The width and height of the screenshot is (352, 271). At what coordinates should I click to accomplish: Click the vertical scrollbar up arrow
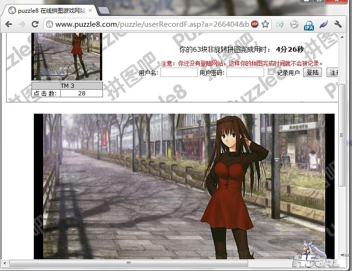[x=342, y=37]
